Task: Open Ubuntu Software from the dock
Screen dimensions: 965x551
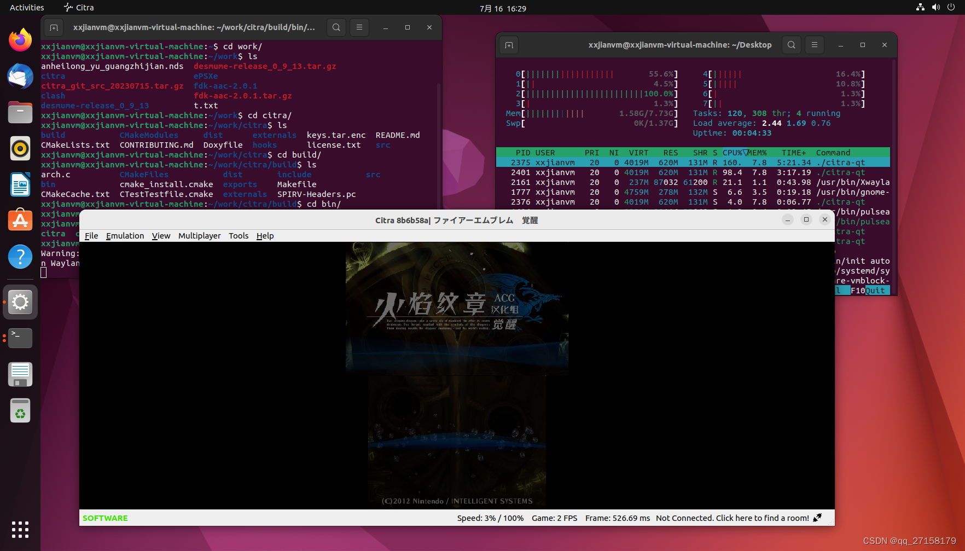Action: [x=20, y=221]
